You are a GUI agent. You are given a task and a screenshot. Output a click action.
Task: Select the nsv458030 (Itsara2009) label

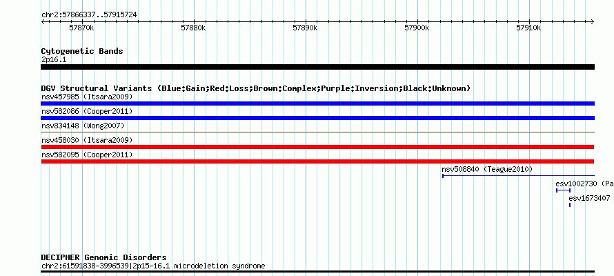pos(87,140)
